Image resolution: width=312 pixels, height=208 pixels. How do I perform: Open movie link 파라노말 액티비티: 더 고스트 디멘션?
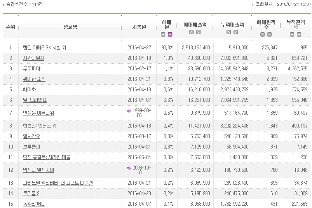pos(58,183)
